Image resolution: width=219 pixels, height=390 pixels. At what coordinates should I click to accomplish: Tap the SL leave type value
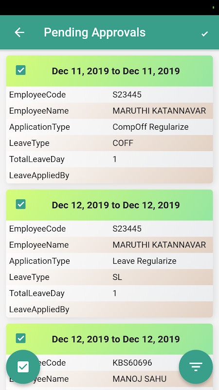click(x=117, y=277)
